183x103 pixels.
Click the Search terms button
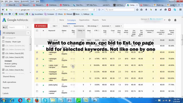pyautogui.click(x=79, y=26)
